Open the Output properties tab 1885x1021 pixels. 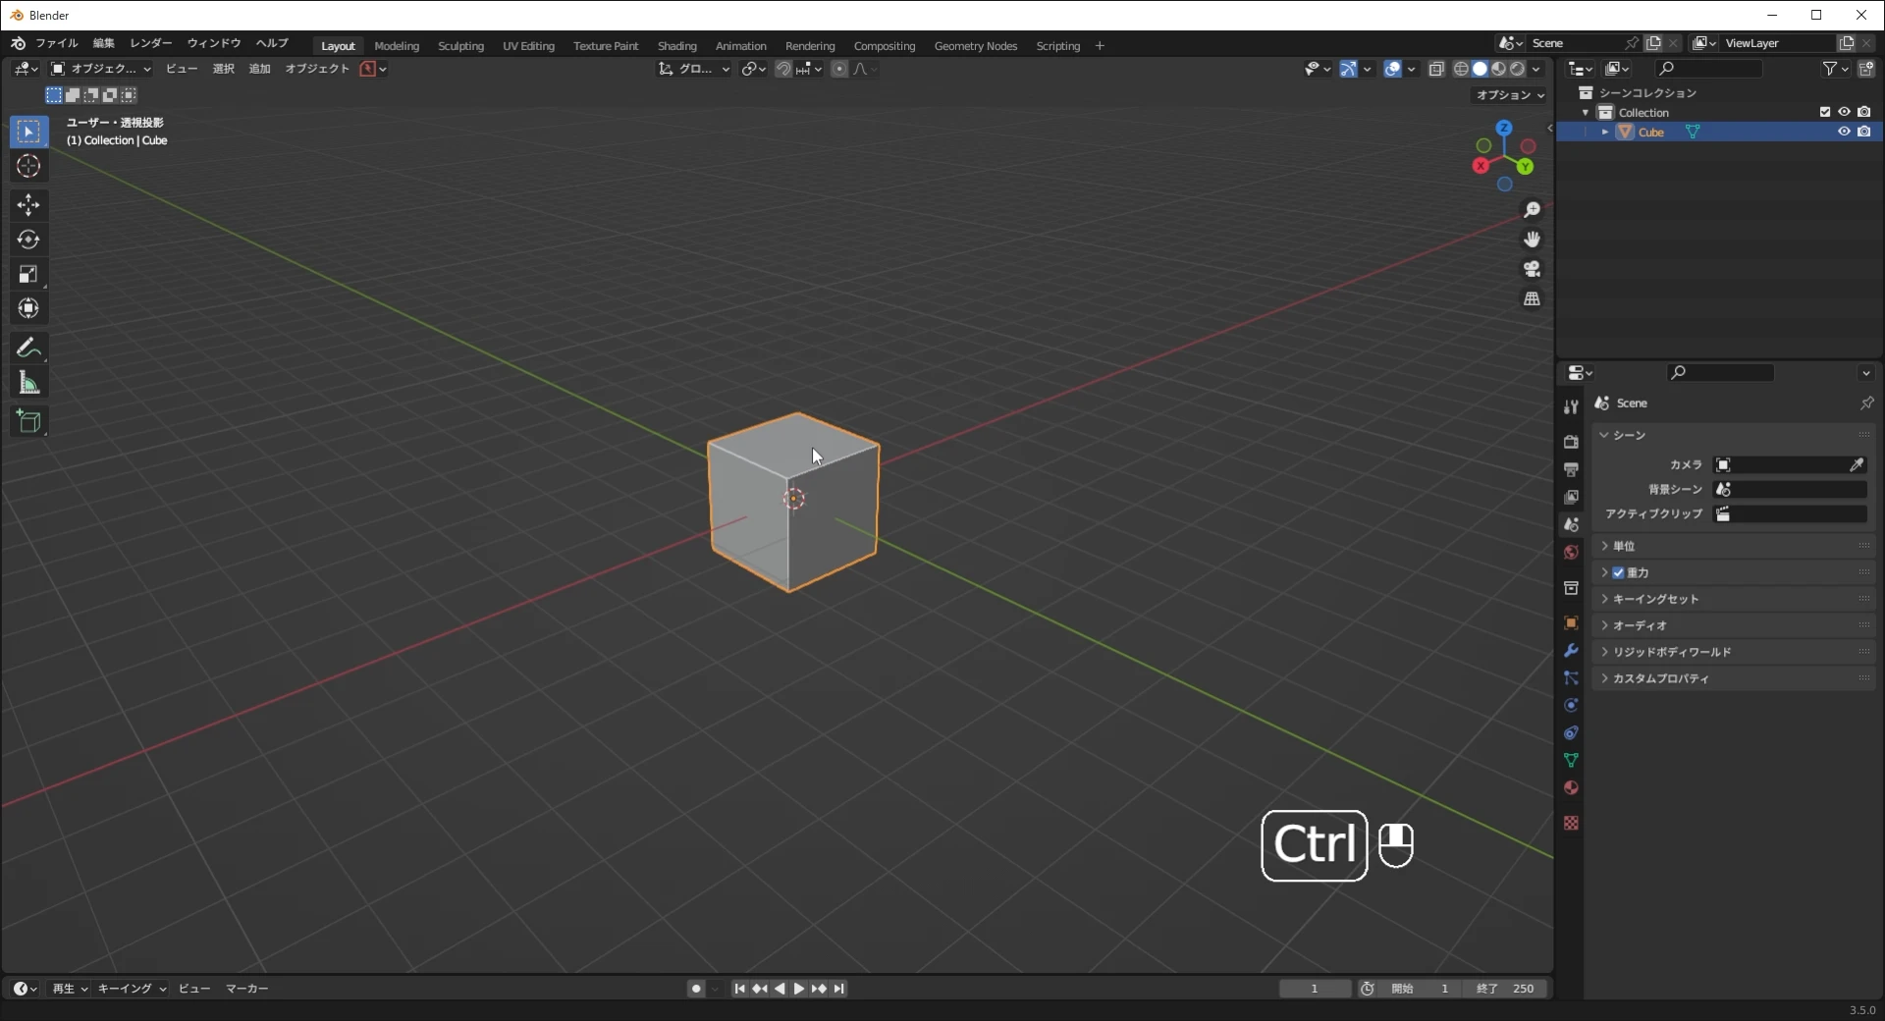[1571, 469]
